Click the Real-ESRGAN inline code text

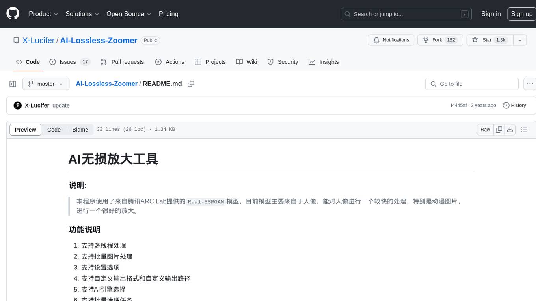pyautogui.click(x=206, y=201)
